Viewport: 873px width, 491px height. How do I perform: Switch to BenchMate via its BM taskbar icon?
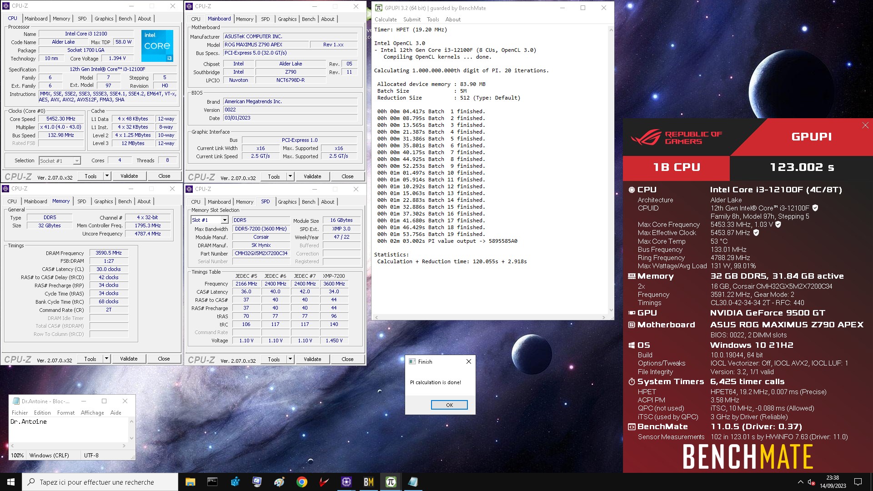click(368, 482)
